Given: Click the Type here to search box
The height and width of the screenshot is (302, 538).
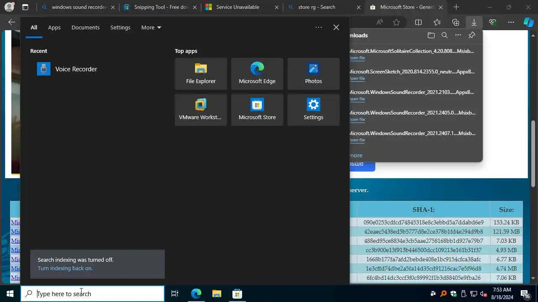Looking at the screenshot, I should click(92, 294).
